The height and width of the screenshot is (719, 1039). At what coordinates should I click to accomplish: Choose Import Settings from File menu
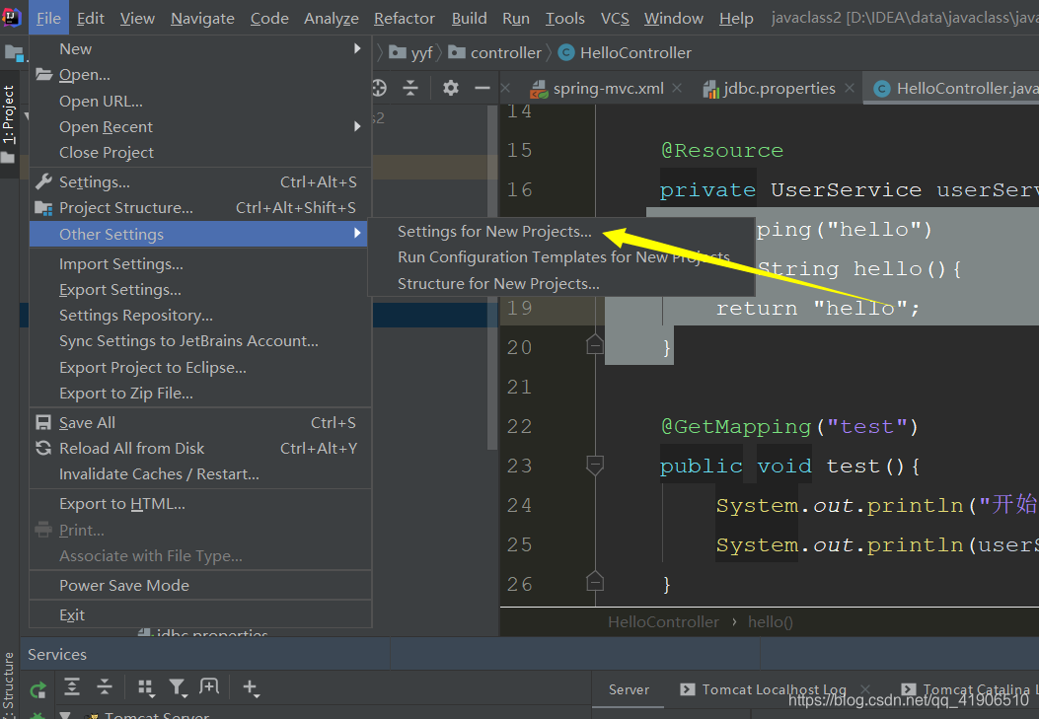[x=200, y=264]
